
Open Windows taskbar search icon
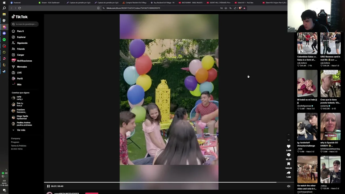pos(4,8)
